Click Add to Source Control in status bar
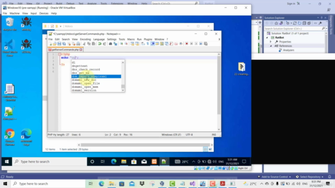 274,177
